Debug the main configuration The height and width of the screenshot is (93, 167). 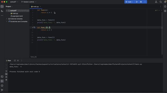pyautogui.click(x=141, y=2)
